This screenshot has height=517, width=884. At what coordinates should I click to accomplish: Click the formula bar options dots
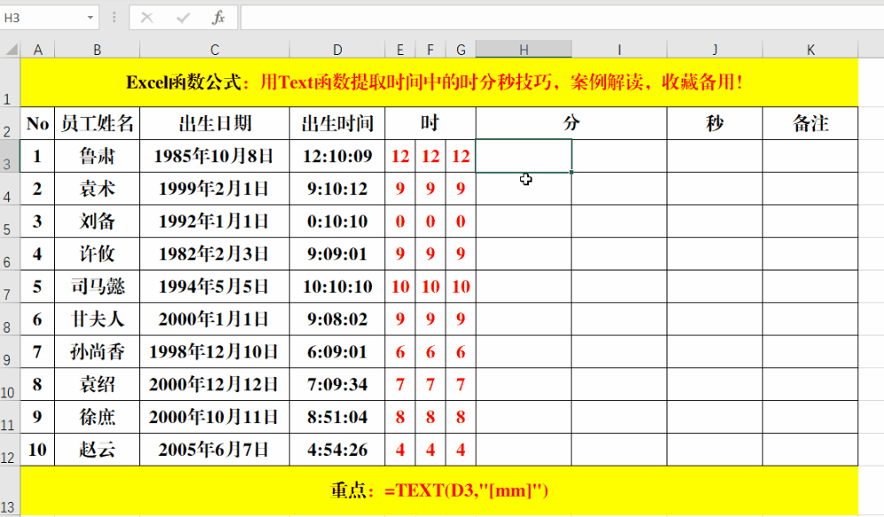coord(114,18)
